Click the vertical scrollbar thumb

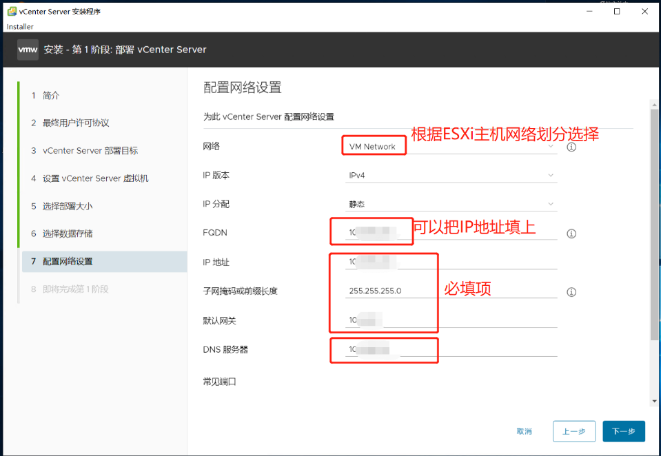point(654,224)
